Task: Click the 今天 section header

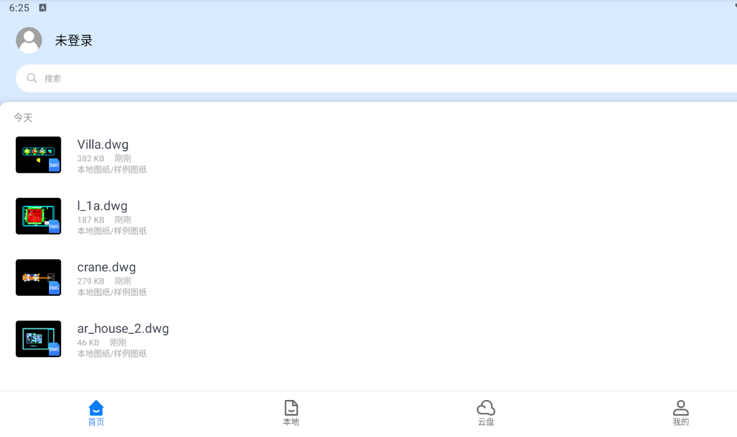Action: 23,117
